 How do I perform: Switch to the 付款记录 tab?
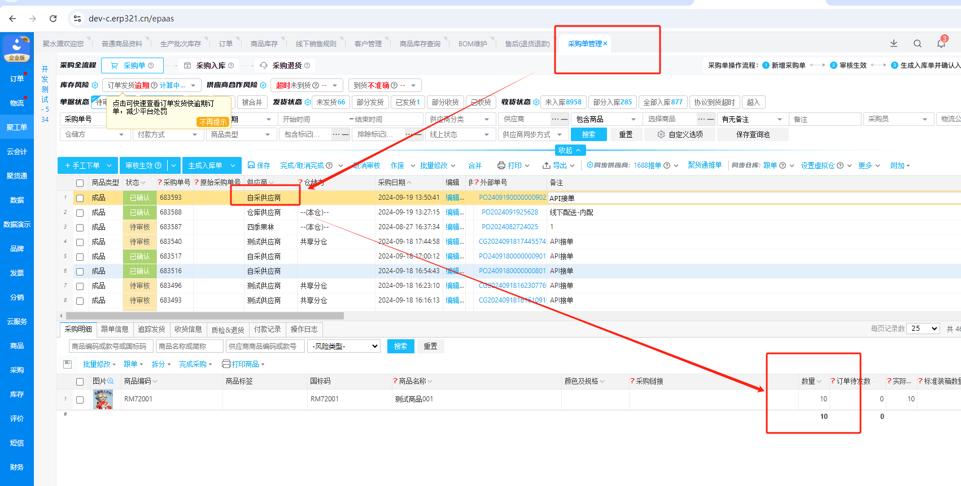[x=267, y=329]
